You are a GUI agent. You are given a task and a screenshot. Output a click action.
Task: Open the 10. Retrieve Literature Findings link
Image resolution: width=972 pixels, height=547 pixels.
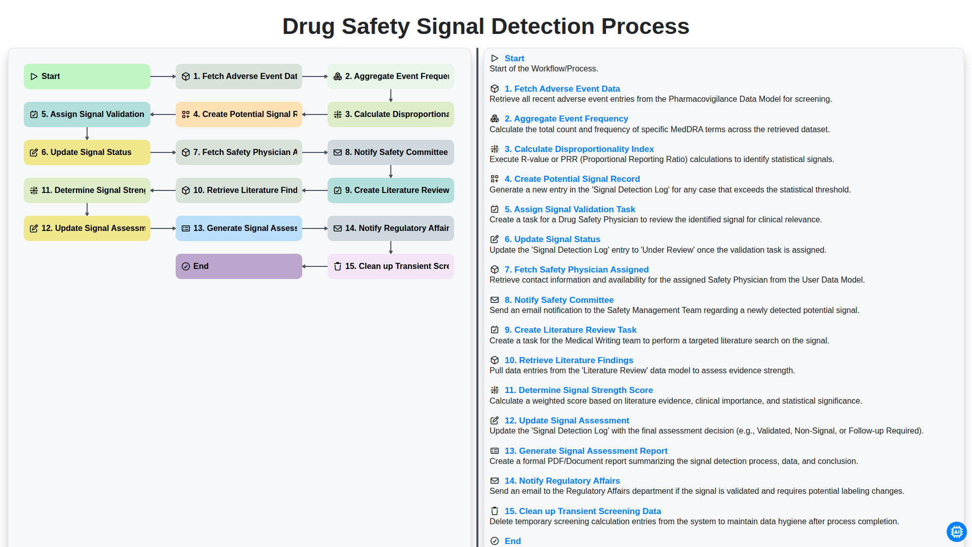click(x=569, y=360)
